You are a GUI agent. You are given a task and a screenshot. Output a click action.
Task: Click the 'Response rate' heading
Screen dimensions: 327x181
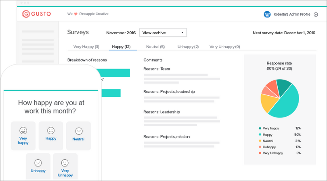coord(279,63)
